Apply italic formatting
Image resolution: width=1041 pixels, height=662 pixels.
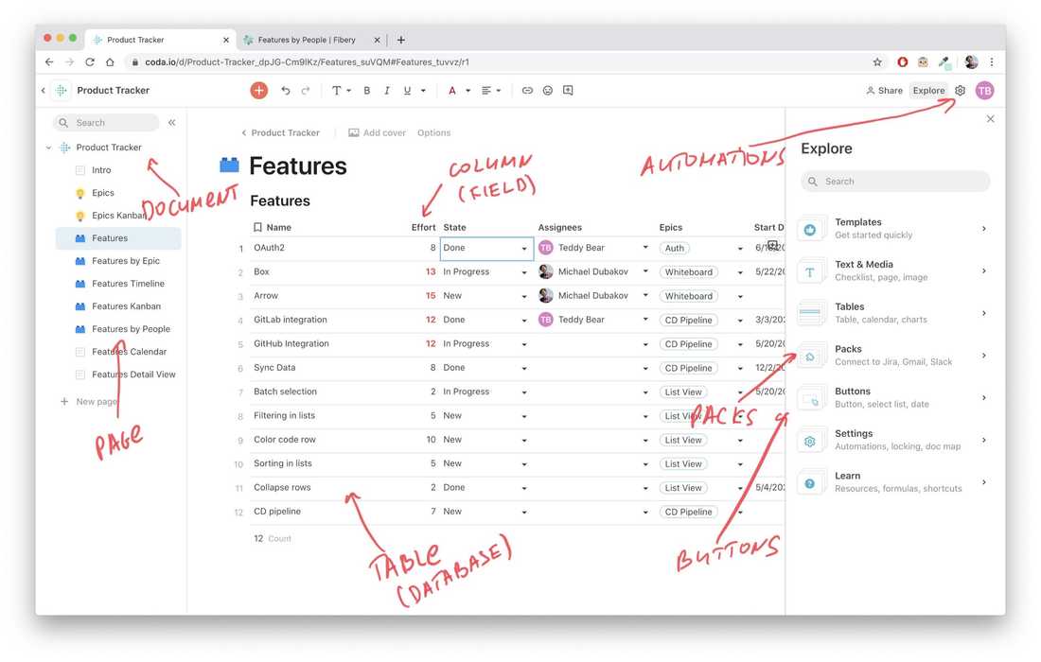[387, 90]
